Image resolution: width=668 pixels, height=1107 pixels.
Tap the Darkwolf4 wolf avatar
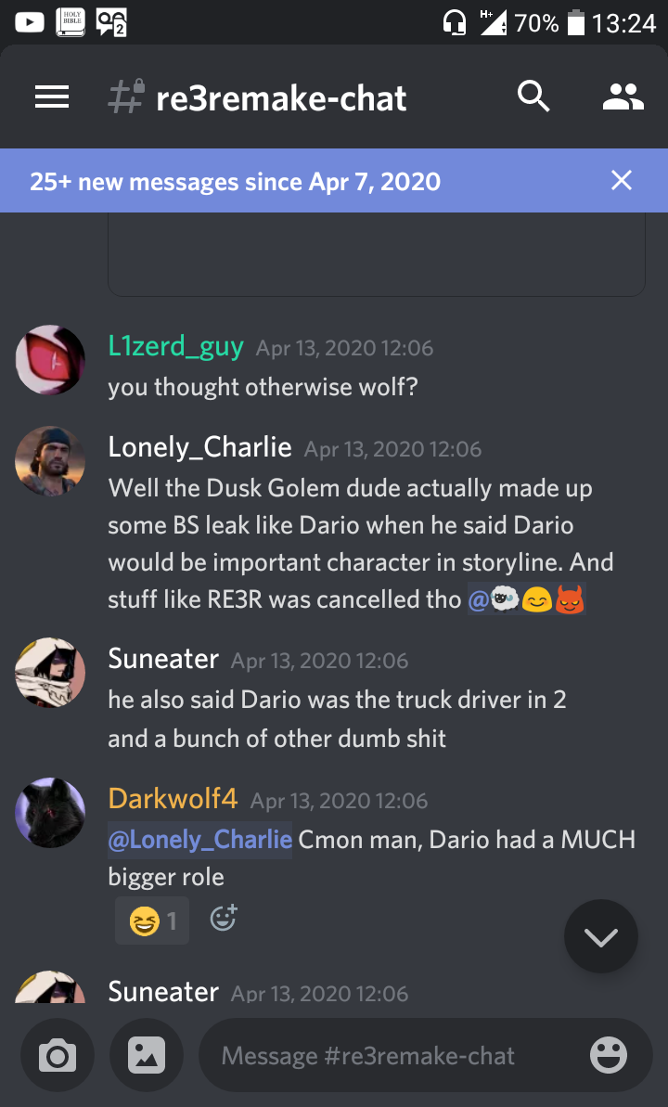click(x=50, y=813)
